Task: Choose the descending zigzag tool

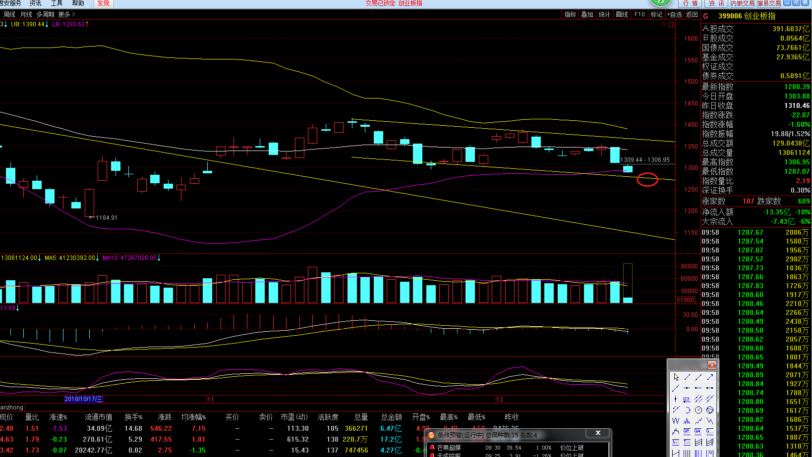Action: [x=710, y=421]
